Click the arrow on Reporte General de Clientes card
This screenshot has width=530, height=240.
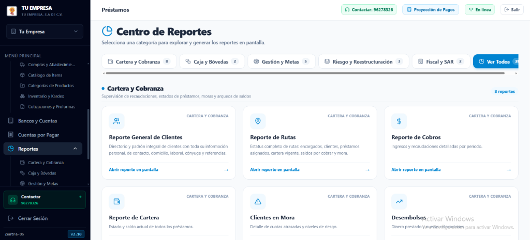click(x=226, y=170)
